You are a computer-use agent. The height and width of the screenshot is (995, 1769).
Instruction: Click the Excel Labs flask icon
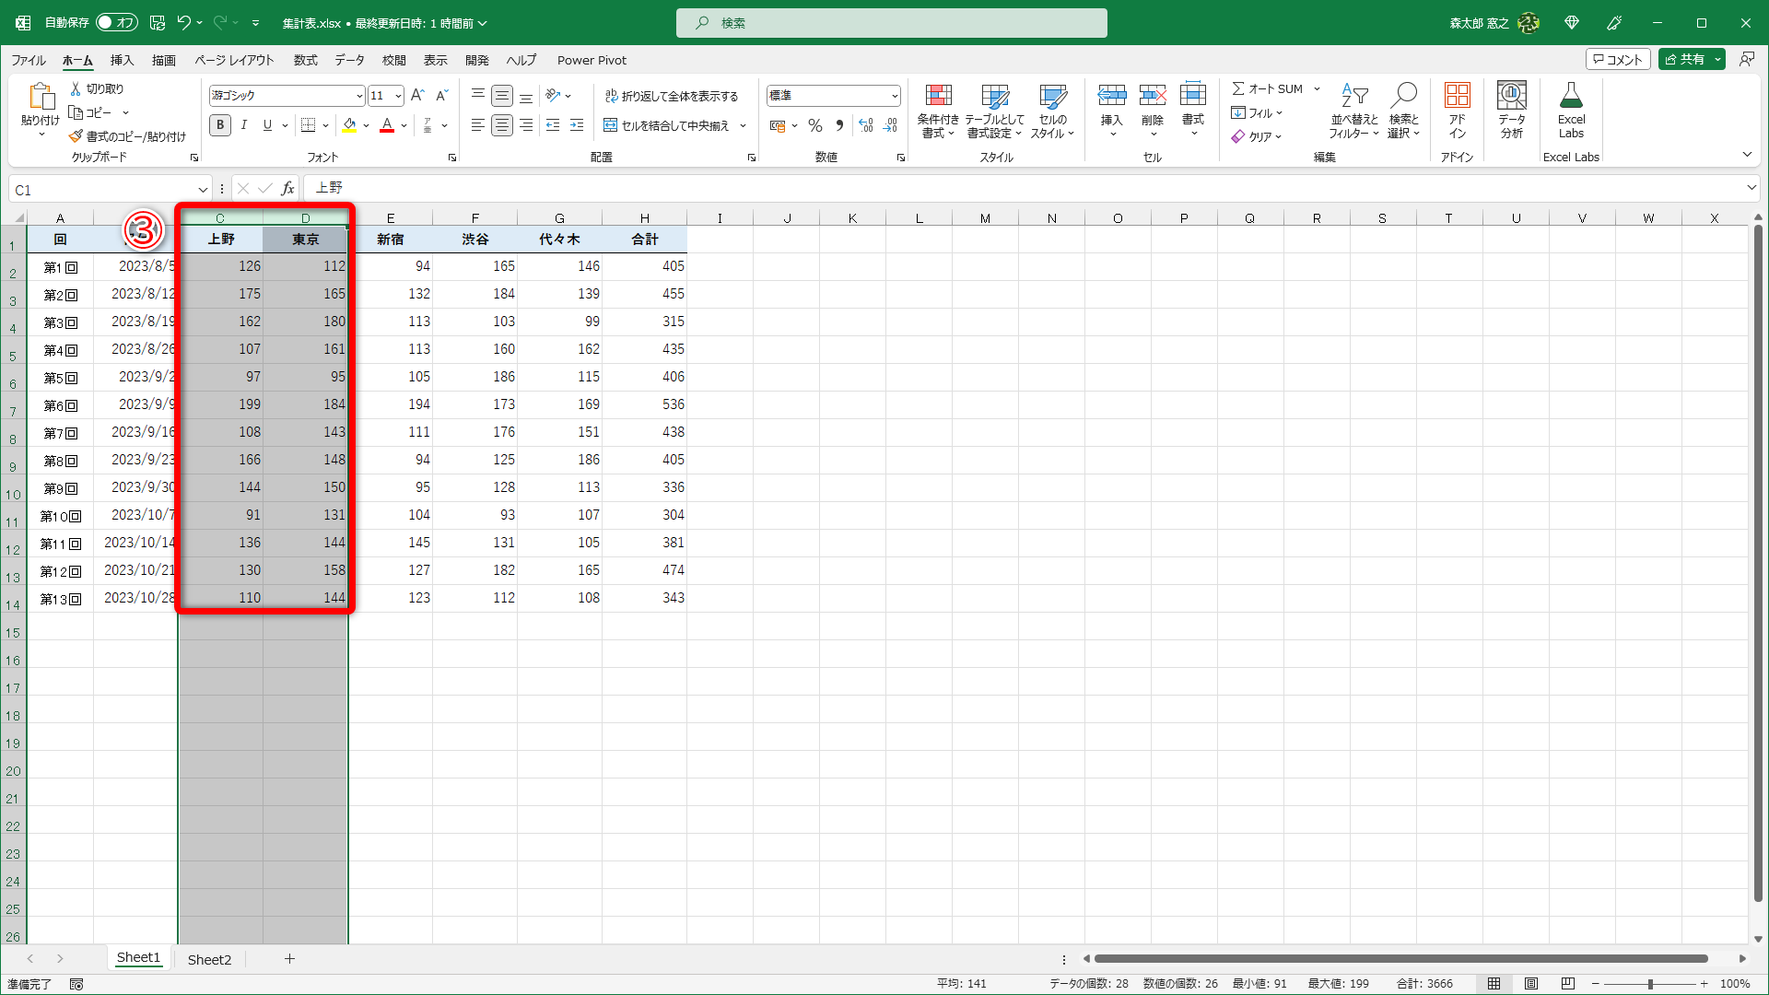tap(1571, 96)
